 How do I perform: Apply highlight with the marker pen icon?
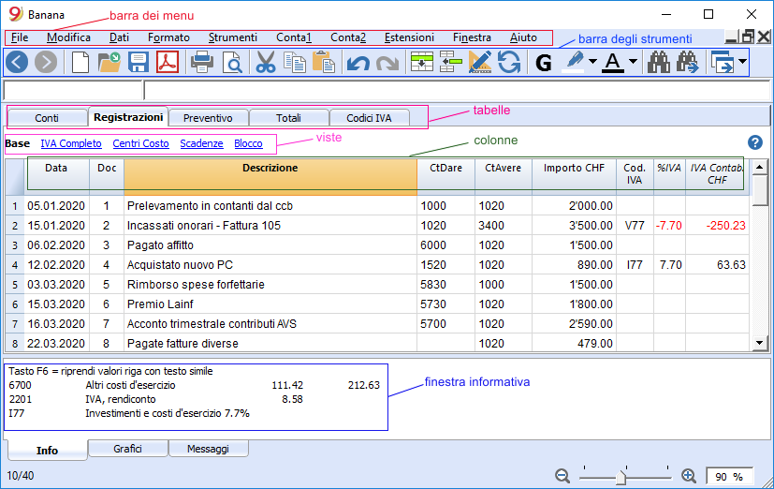click(574, 62)
